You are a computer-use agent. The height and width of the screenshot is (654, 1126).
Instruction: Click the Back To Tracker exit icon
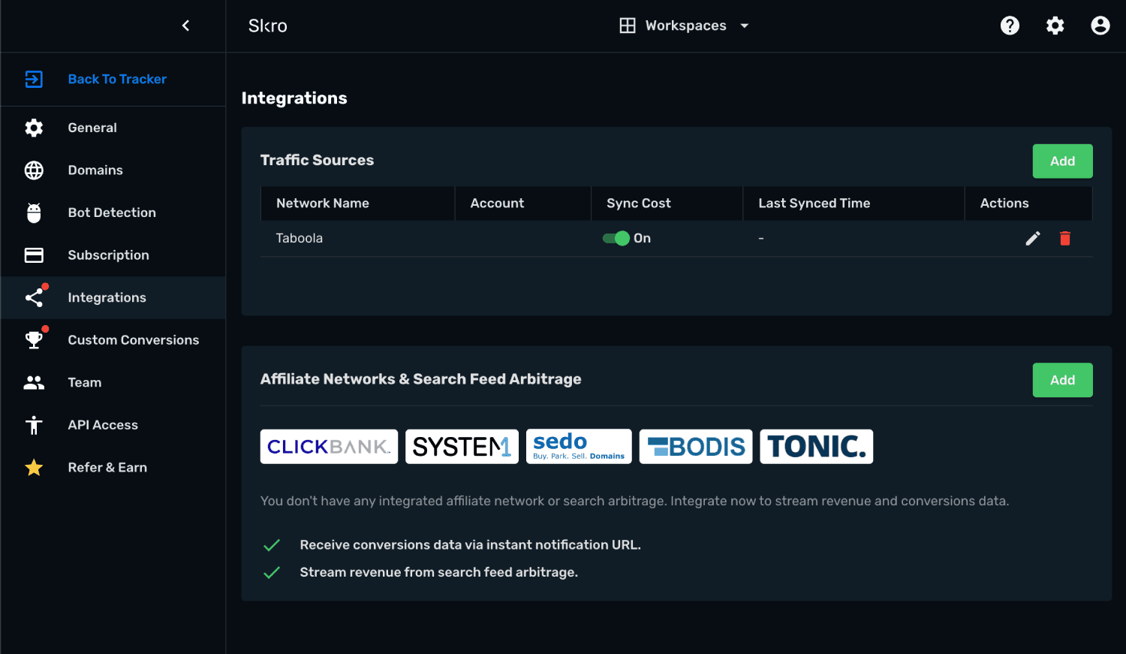pos(34,79)
